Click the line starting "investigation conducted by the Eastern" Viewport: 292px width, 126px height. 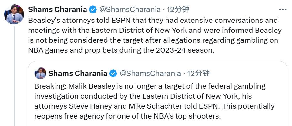(x=143, y=96)
